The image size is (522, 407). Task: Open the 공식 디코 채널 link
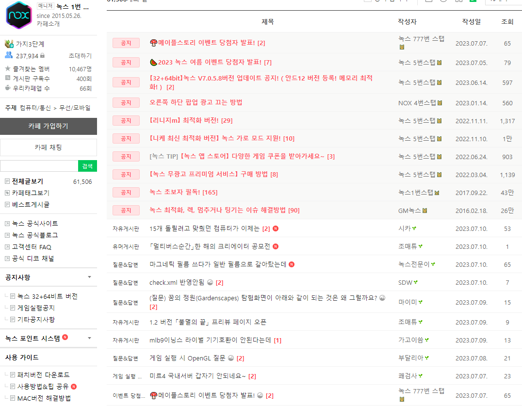point(33,259)
